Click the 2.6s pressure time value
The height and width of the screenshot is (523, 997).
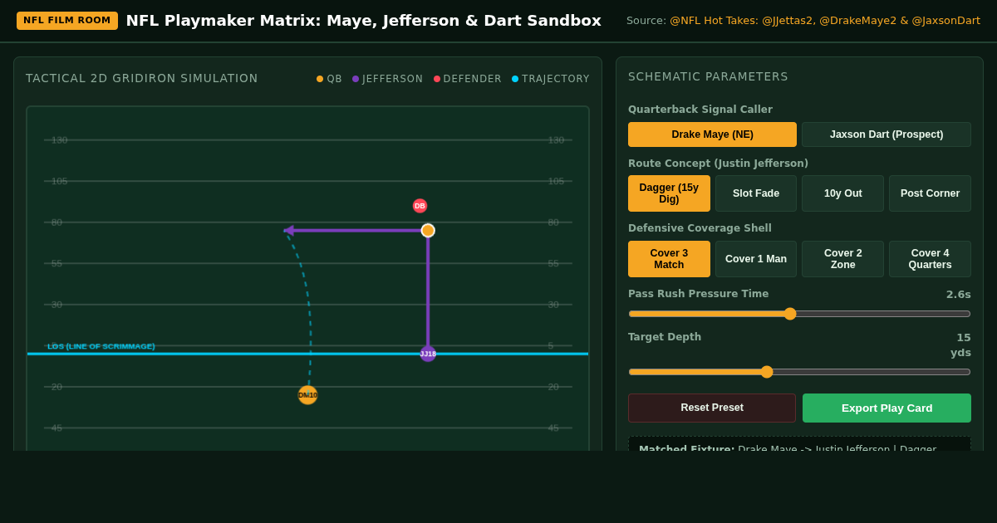(959, 295)
